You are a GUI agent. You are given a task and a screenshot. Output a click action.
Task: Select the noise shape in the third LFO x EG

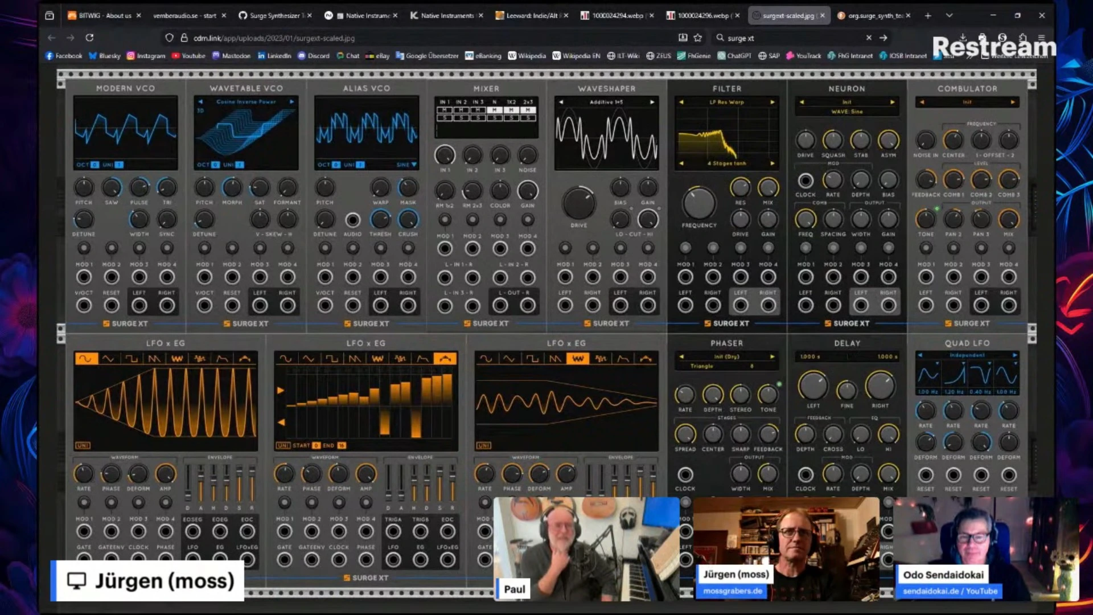pyautogui.click(x=578, y=359)
